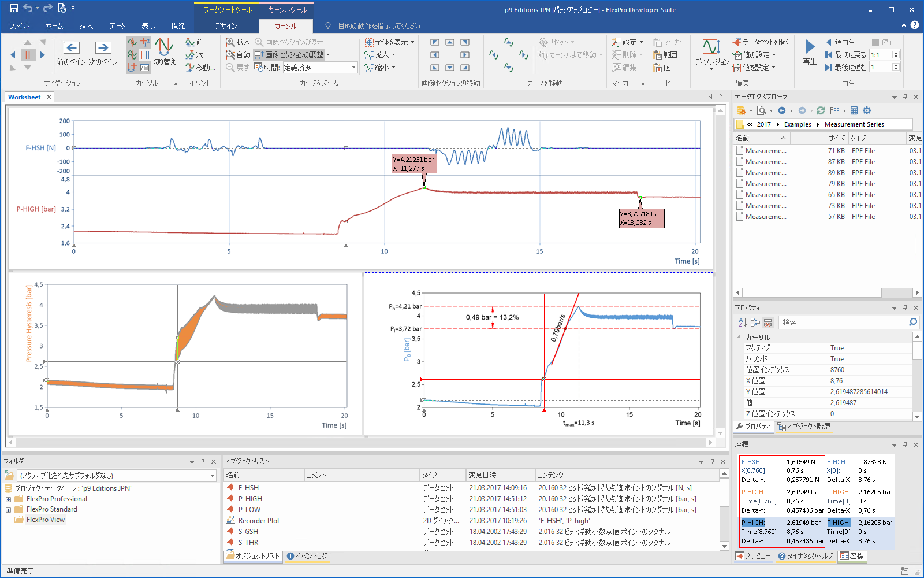Viewport: 924px width, 578px height.
Task: Switch to the 挿入 ribbon tab
Action: pyautogui.click(x=86, y=26)
